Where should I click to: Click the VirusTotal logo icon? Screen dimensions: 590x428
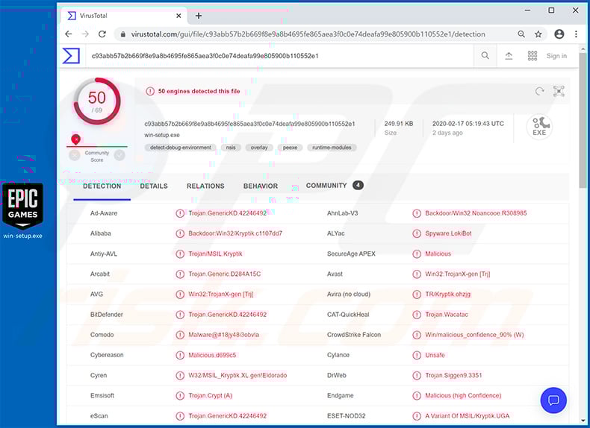pyautogui.click(x=71, y=56)
